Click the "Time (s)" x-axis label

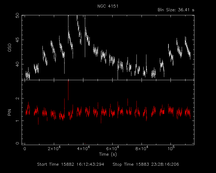[108, 154]
